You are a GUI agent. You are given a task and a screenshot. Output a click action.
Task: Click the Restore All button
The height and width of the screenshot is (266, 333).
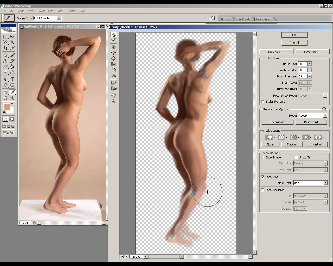tap(311, 122)
